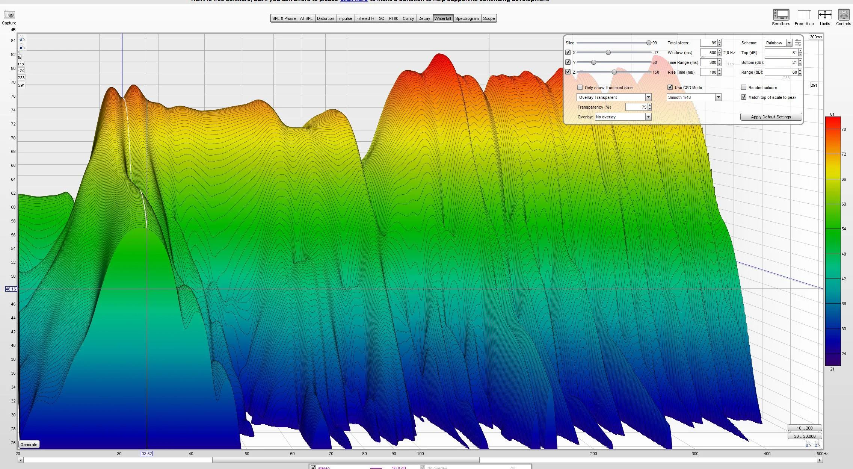Zoom out vertically with the minus magnifier
The height and width of the screenshot is (469, 853).
point(22,46)
